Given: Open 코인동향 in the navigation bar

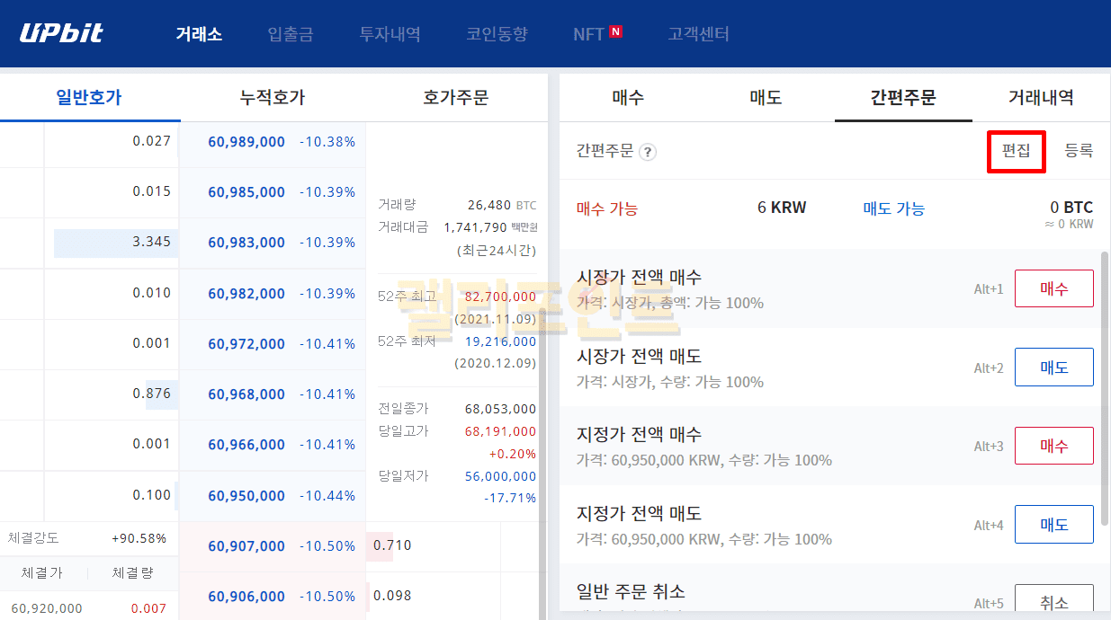Looking at the screenshot, I should (x=497, y=35).
